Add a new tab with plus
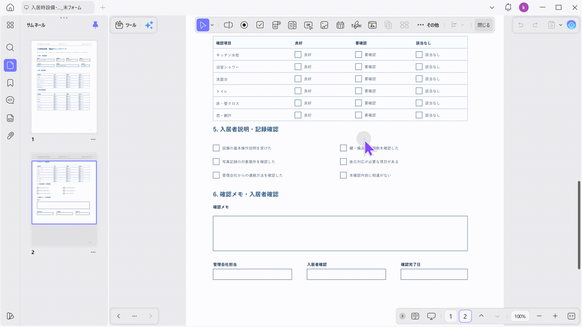 (x=103, y=7)
